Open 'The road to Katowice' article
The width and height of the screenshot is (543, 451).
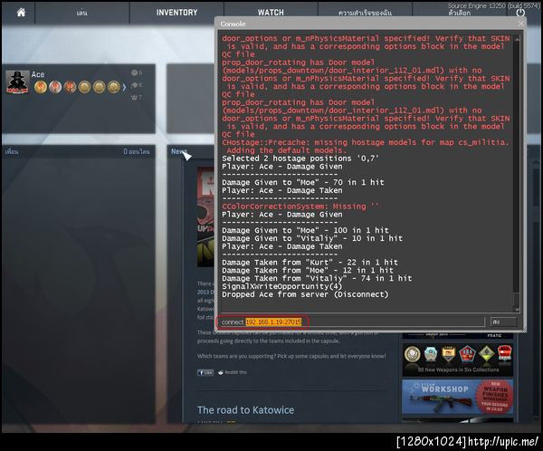245,410
